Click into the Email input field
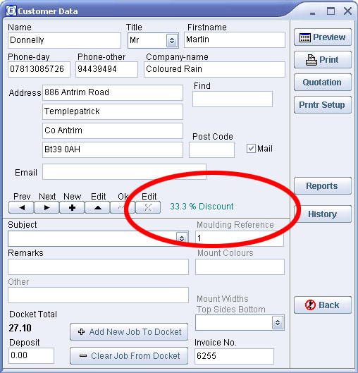358x373 pixels. click(x=124, y=171)
